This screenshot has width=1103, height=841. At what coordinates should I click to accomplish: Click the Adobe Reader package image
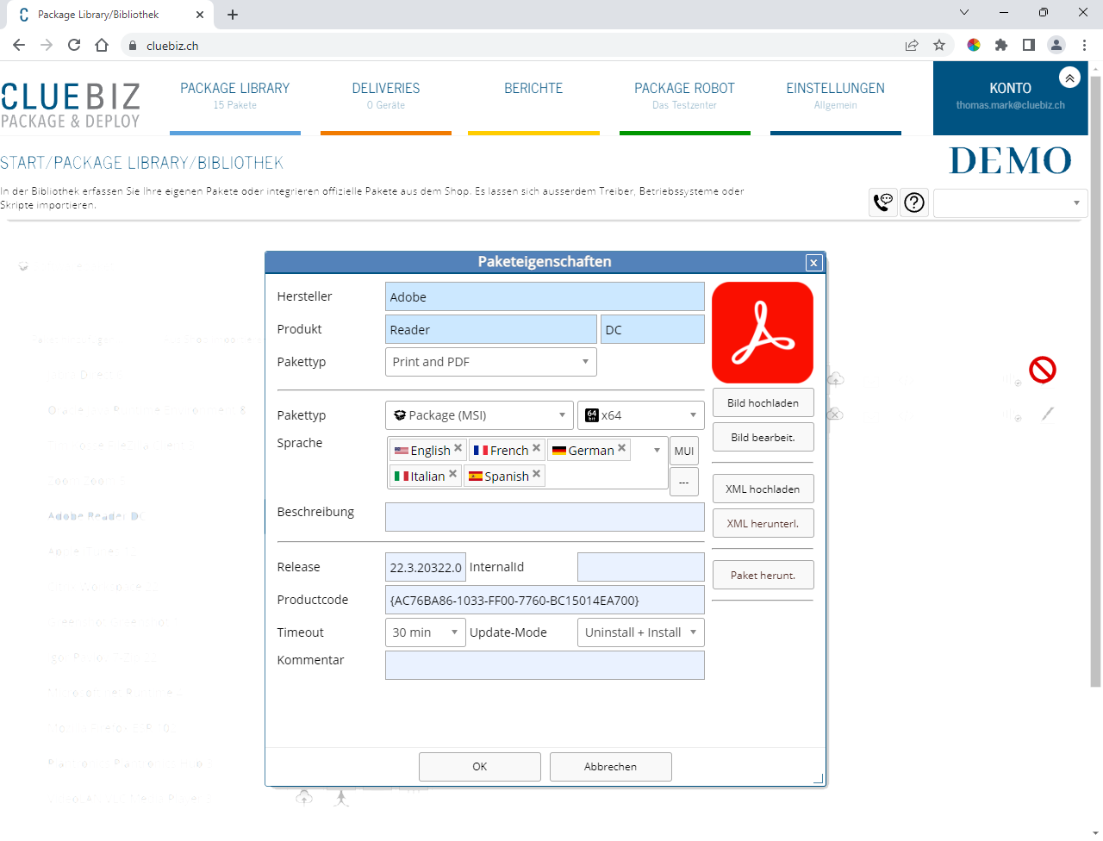point(763,333)
